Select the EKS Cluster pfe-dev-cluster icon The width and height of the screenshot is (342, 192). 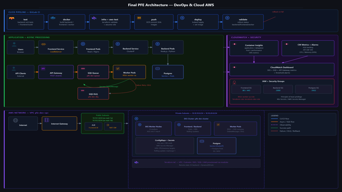tap(136, 119)
